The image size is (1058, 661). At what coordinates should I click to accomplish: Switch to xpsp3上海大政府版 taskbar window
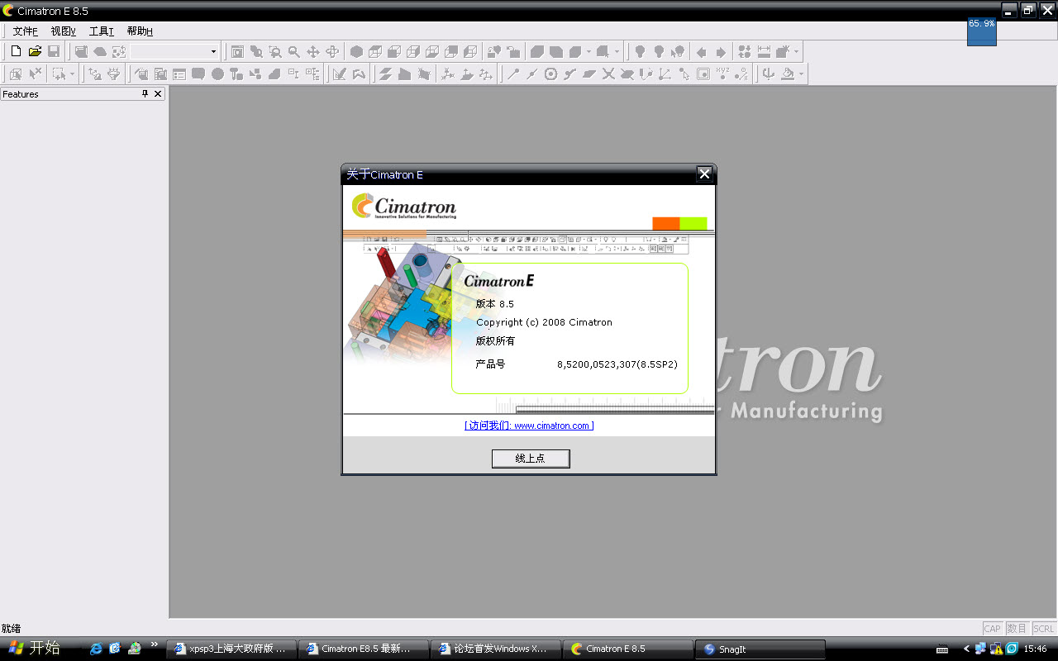(x=231, y=649)
